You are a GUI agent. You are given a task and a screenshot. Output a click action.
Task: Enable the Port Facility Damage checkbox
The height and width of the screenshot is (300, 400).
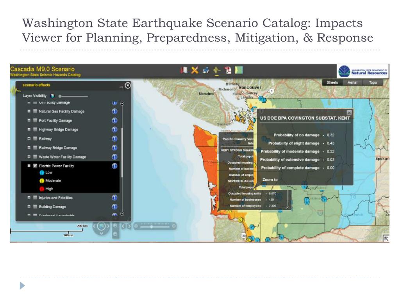[35, 120]
